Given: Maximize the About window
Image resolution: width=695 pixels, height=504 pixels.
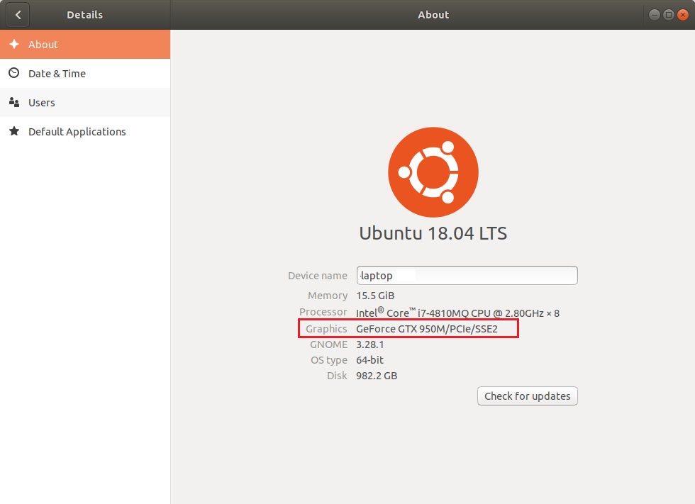Looking at the screenshot, I should (x=668, y=15).
